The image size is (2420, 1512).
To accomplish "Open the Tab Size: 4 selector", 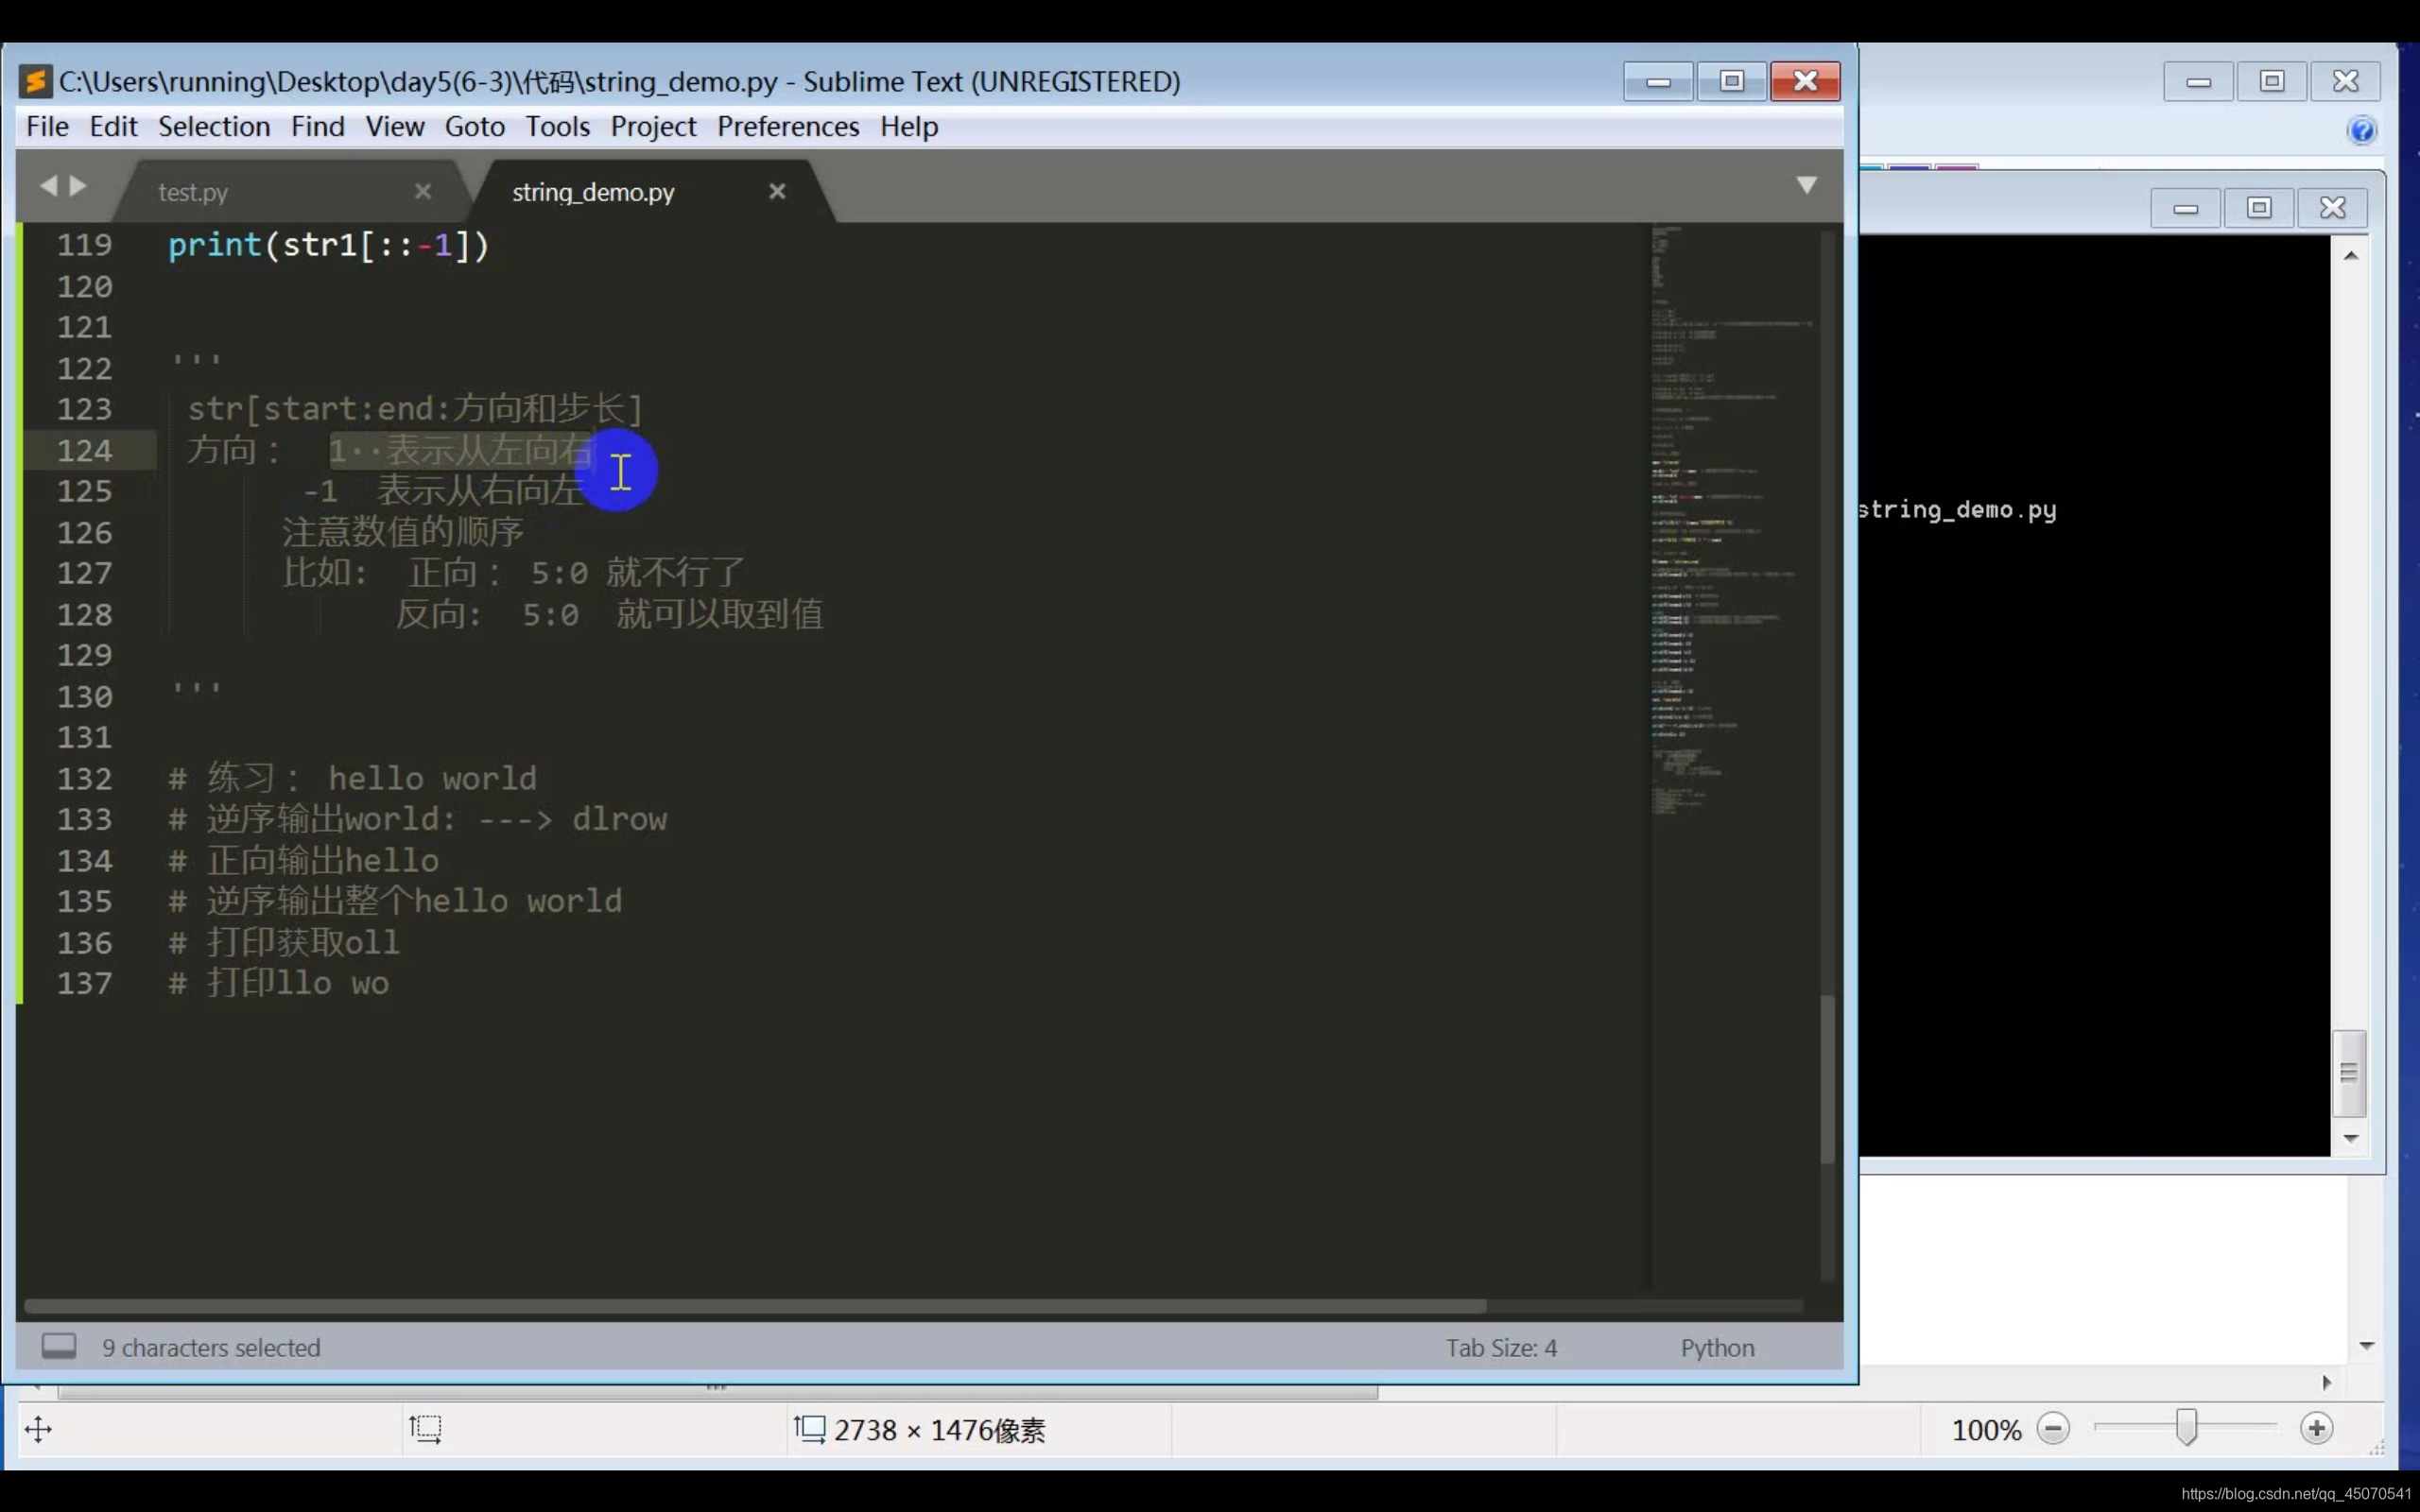I will [x=1501, y=1348].
